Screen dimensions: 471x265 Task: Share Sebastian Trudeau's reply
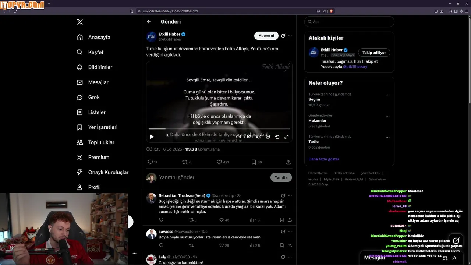(x=290, y=220)
